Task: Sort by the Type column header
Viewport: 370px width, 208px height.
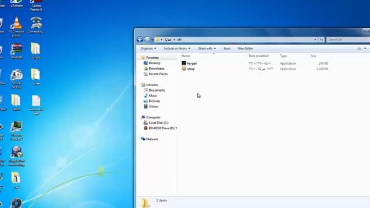Action: (283, 56)
